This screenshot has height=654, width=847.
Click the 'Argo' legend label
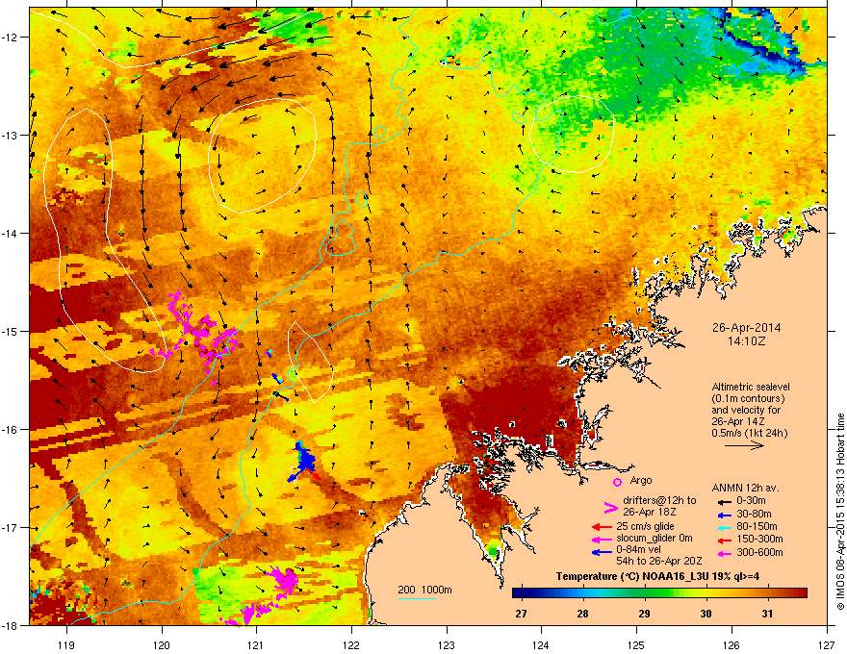tap(641, 480)
